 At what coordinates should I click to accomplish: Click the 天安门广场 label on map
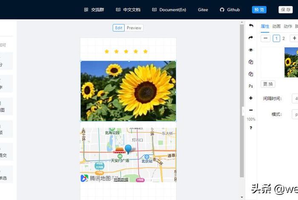point(120,161)
